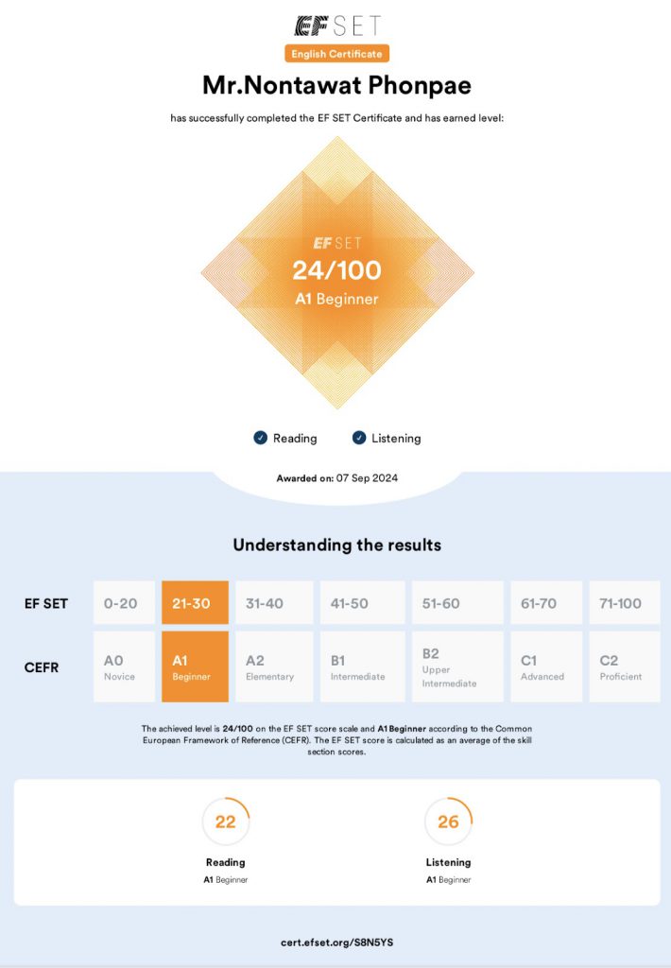The image size is (671, 968).
Task: Click the 41-50 score range cell
Action: [x=363, y=603]
